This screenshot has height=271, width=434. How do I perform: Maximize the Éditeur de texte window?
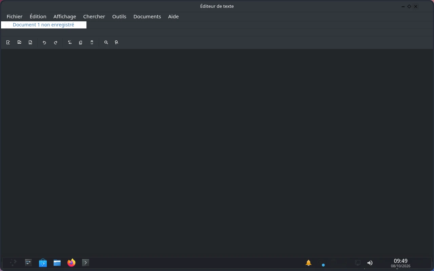[x=409, y=6]
